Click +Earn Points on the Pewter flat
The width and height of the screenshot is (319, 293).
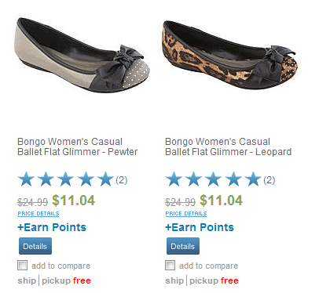[52, 227]
